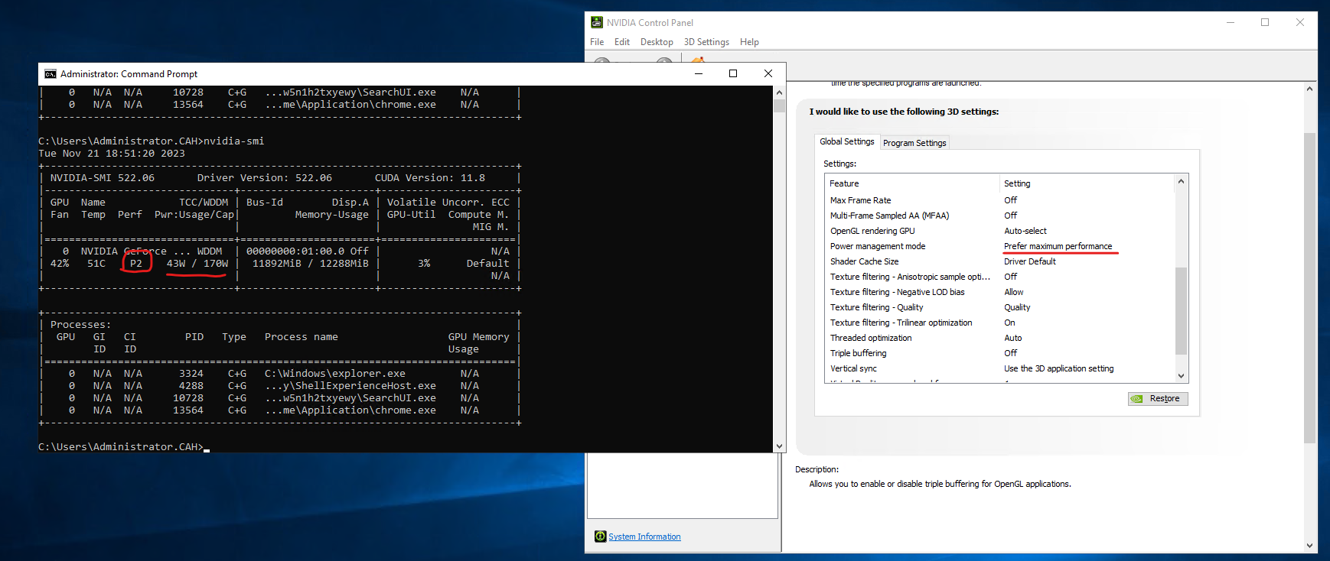The height and width of the screenshot is (561, 1330).
Task: Click the NVIDIA Control Panel title icon
Action: pos(597,22)
